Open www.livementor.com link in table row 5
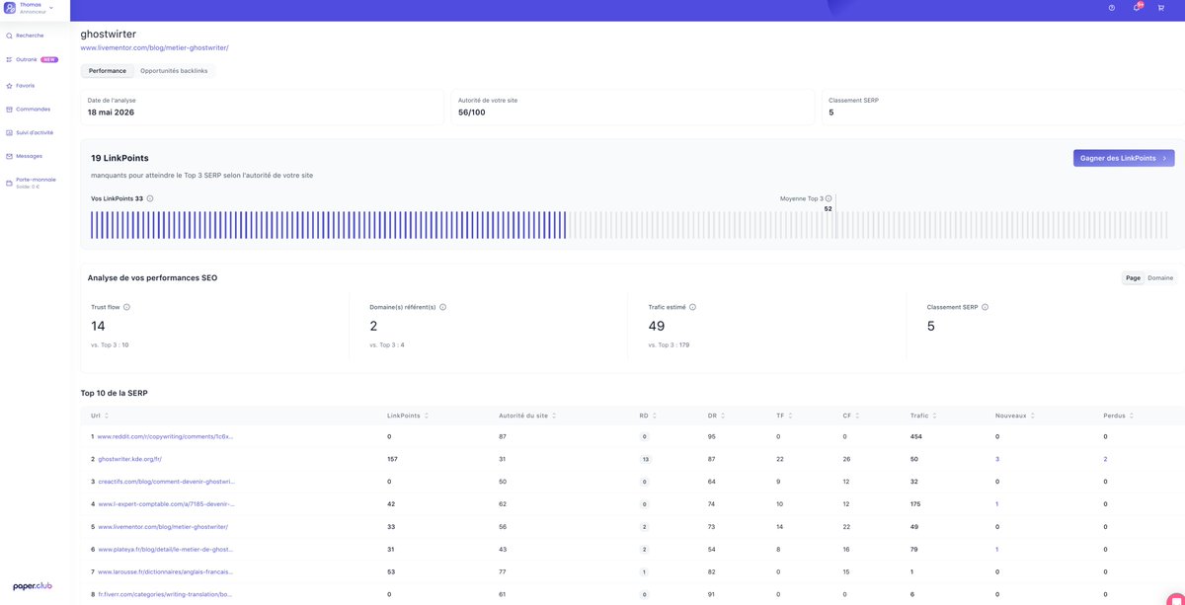This screenshot has width=1185, height=605. pyautogui.click(x=163, y=527)
